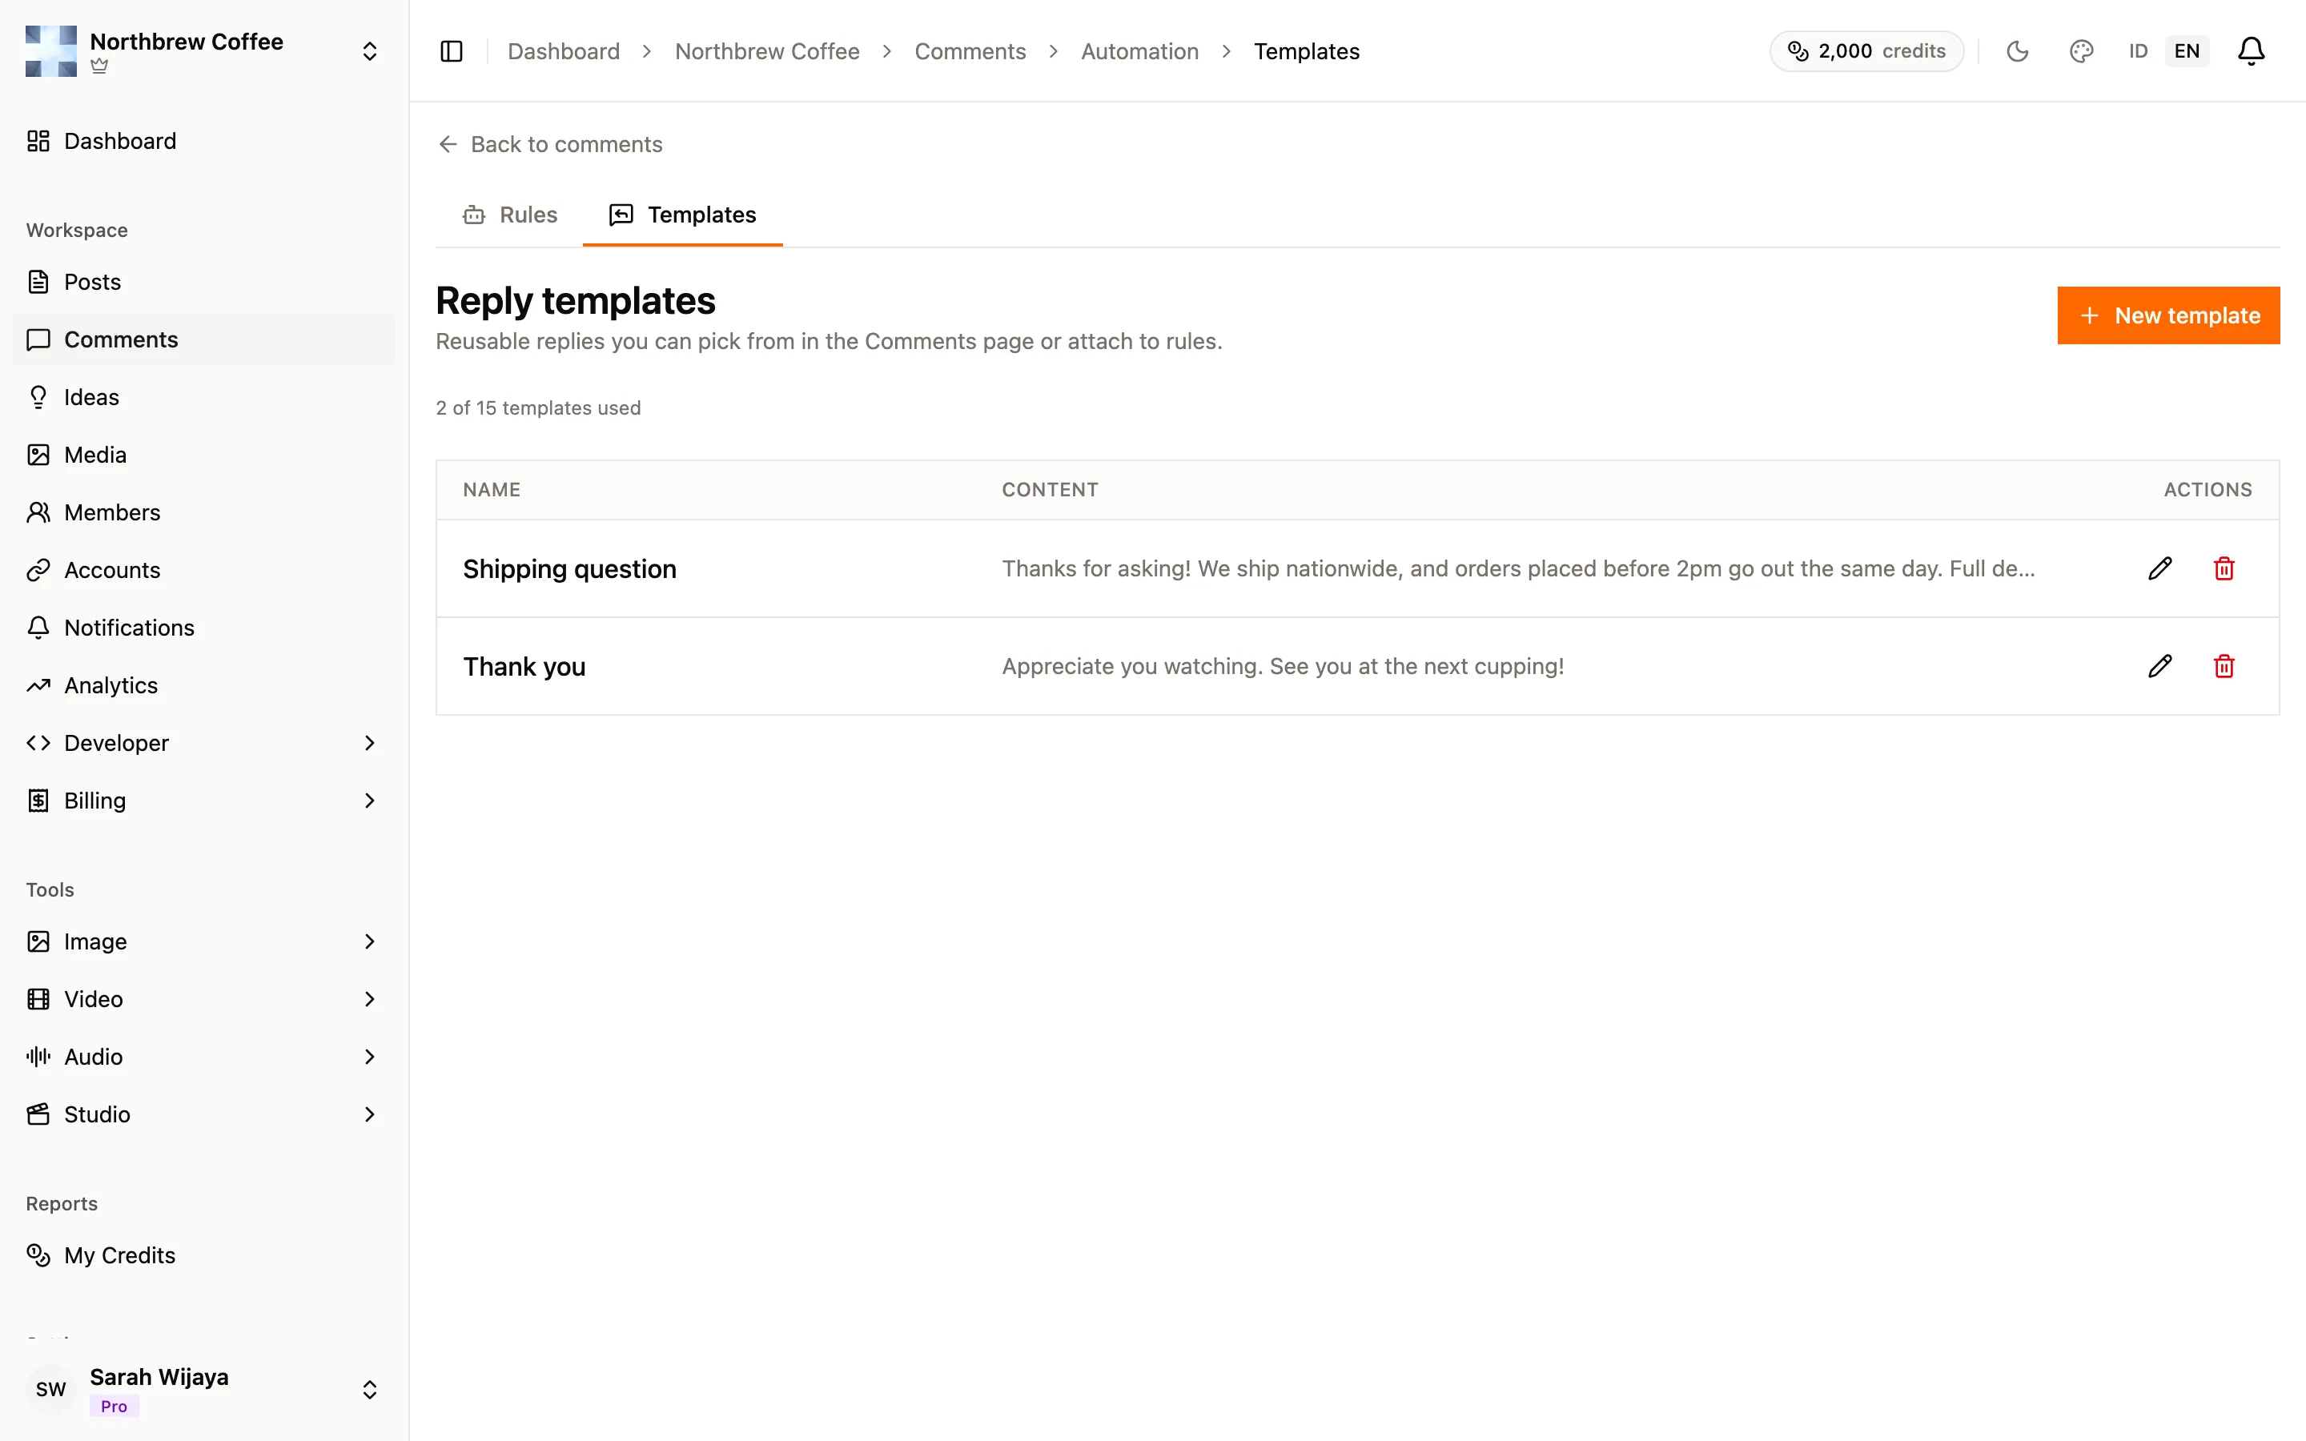2306x1441 pixels.
Task: Switch to dark mode moon icon
Action: coord(2017,51)
